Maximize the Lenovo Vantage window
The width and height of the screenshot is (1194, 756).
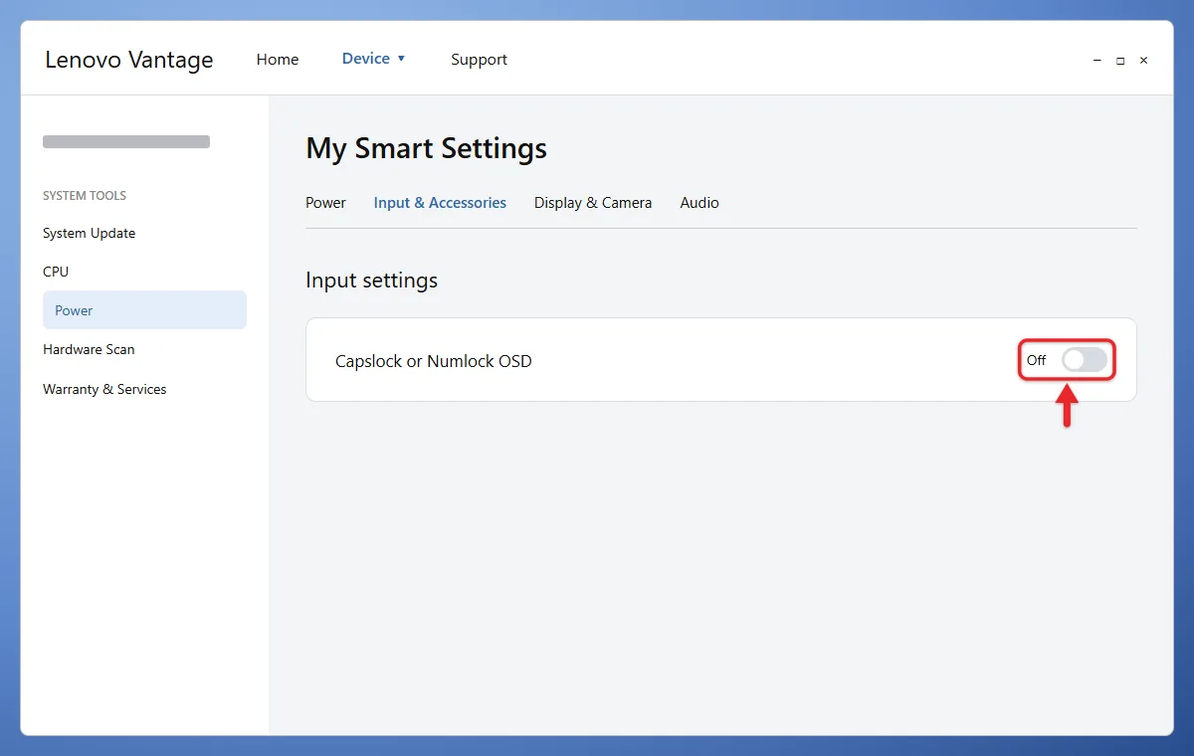click(1120, 61)
